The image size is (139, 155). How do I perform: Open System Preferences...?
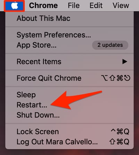pos(69,35)
